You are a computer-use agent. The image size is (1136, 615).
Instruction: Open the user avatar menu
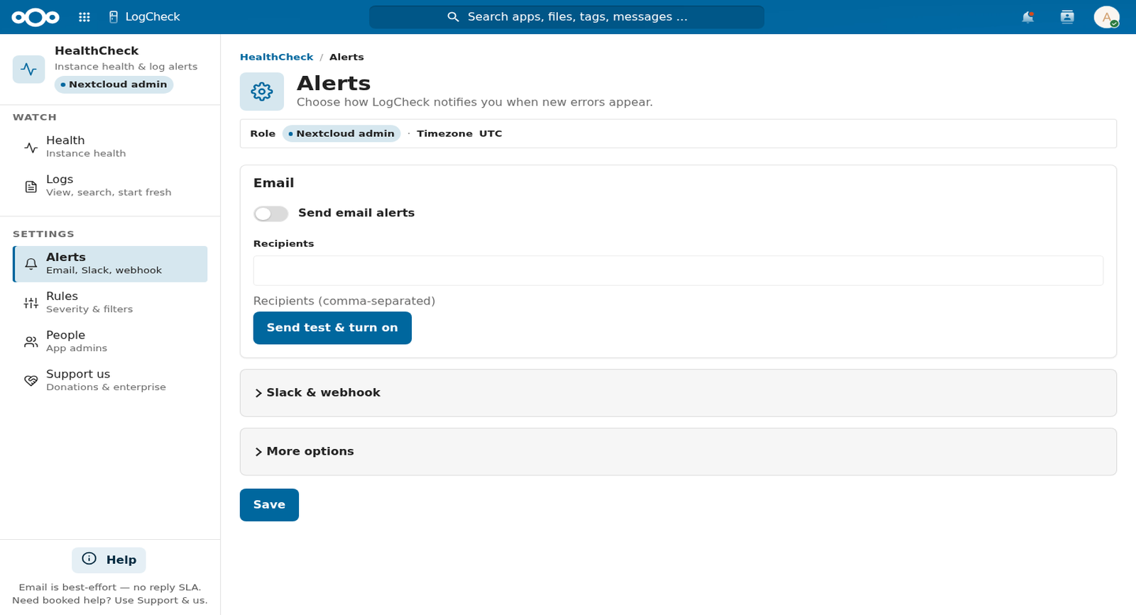point(1106,17)
